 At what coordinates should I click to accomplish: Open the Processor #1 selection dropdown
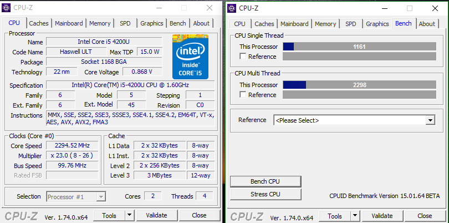coord(100,196)
